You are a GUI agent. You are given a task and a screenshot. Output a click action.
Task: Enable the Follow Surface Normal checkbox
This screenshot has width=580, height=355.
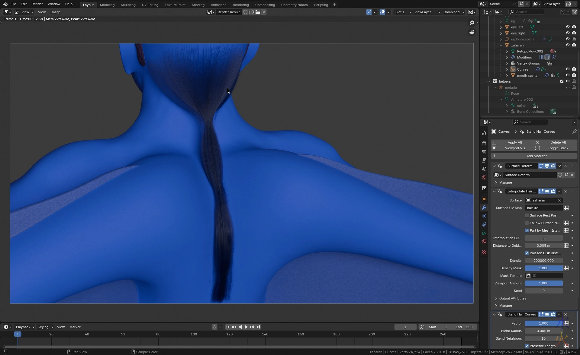pos(527,223)
